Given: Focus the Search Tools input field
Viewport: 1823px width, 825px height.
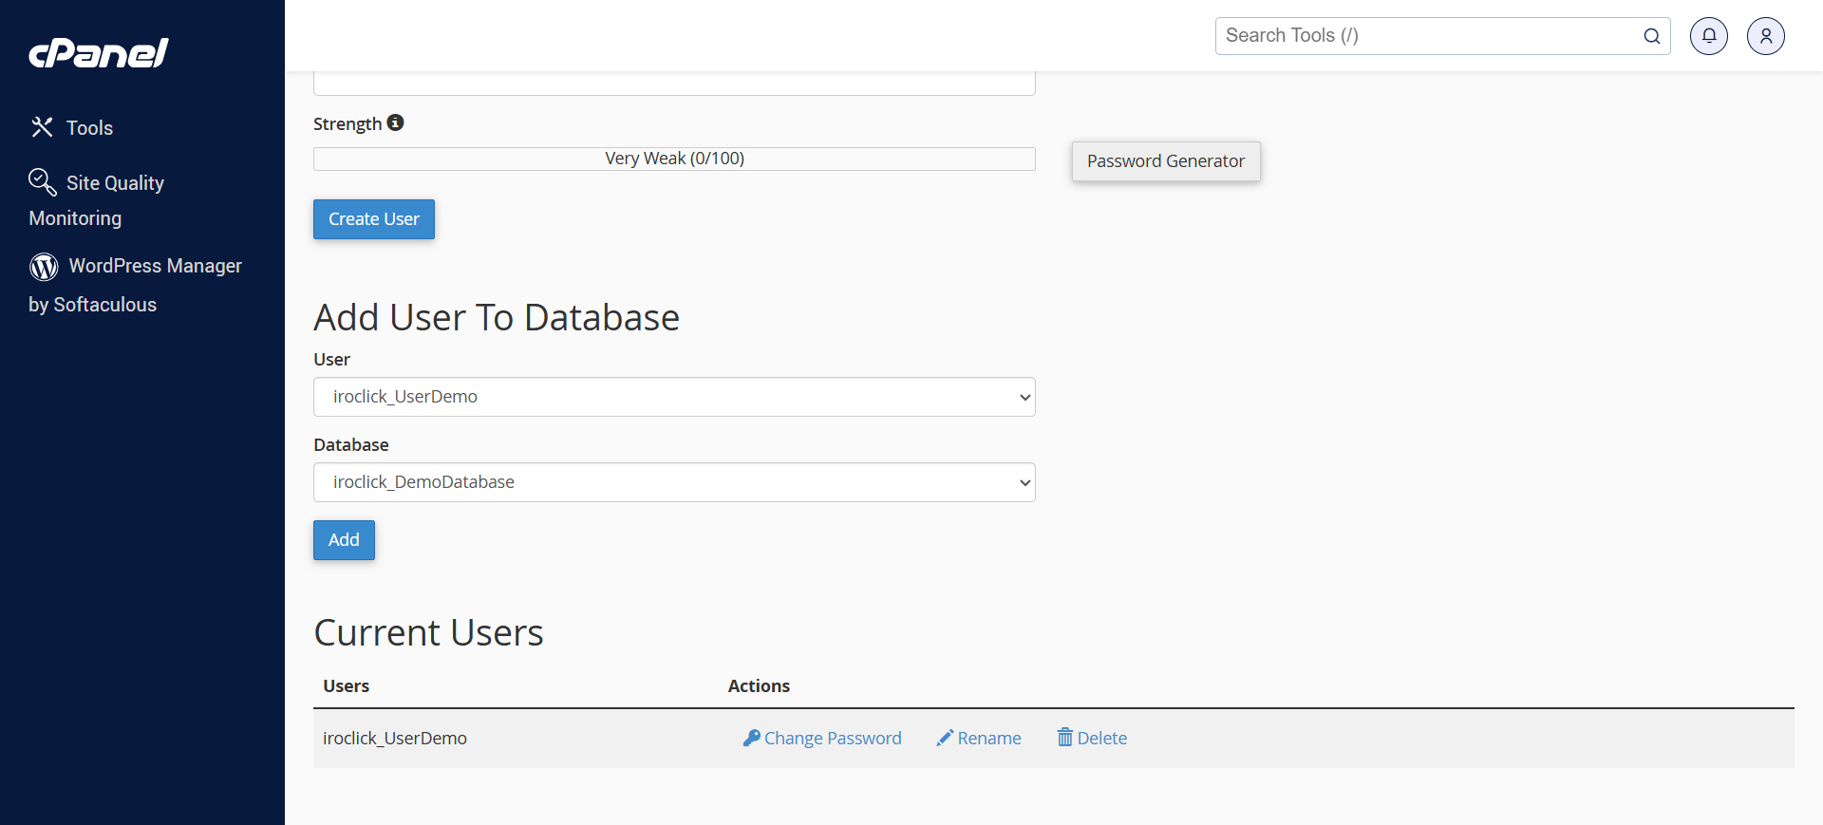Looking at the screenshot, I should 1429,36.
